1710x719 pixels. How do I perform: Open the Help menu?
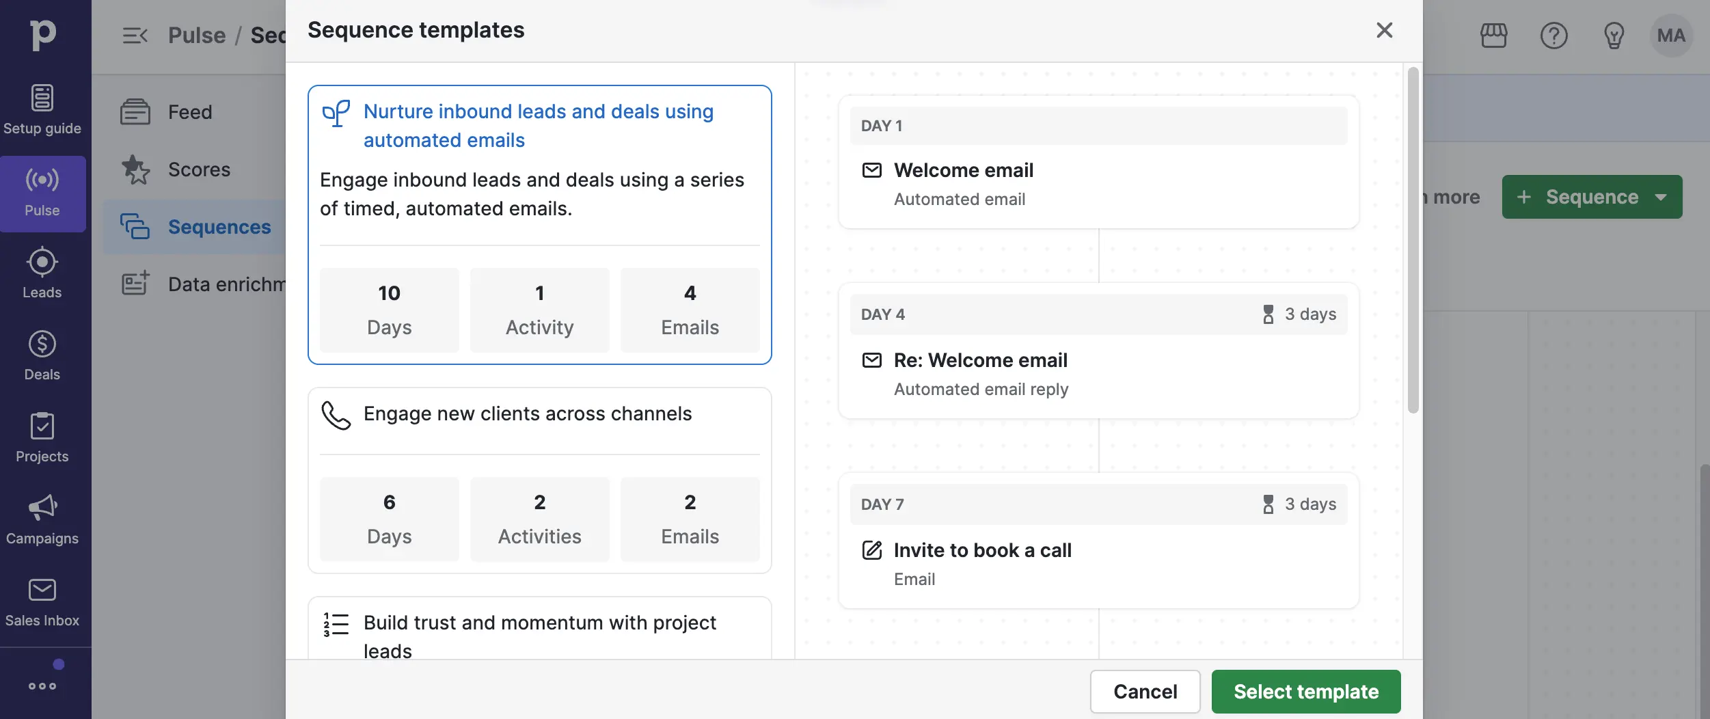coord(1553,36)
